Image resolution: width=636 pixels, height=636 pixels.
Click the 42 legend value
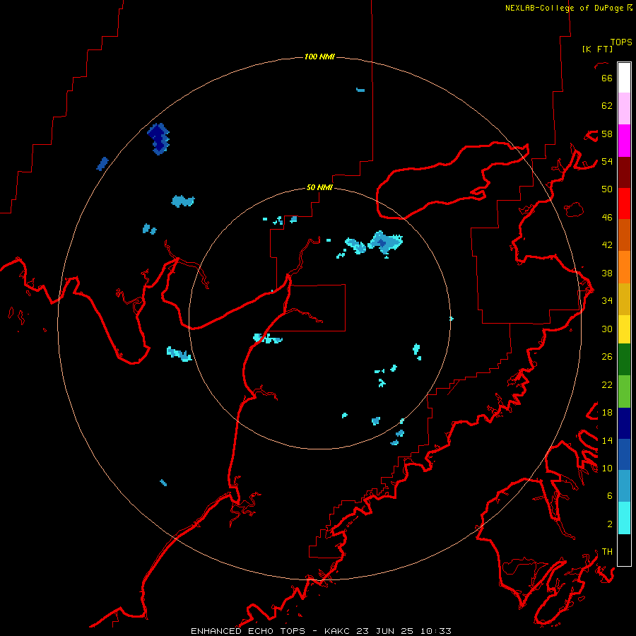pyautogui.click(x=607, y=245)
